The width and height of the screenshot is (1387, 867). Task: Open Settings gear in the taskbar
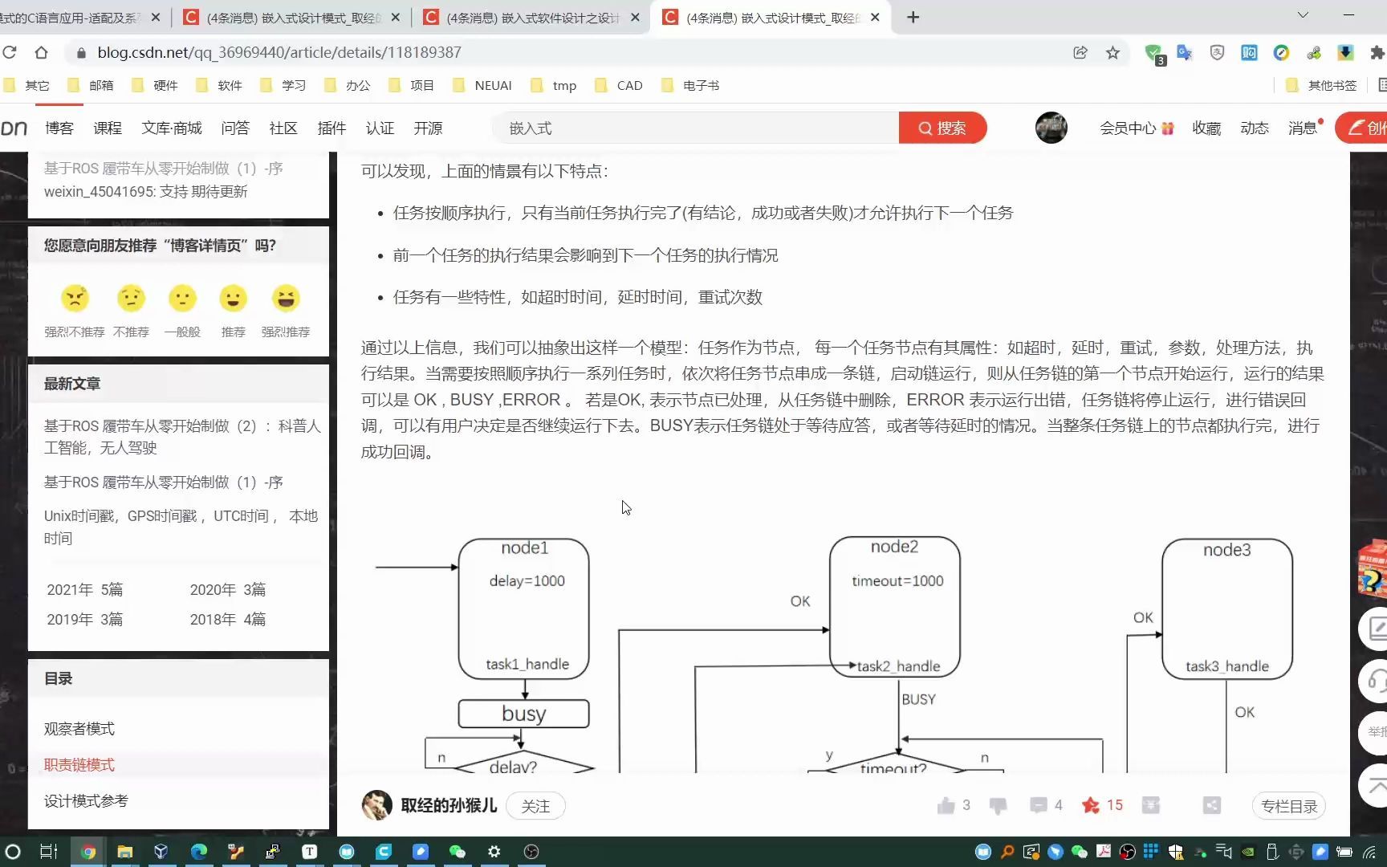point(494,852)
